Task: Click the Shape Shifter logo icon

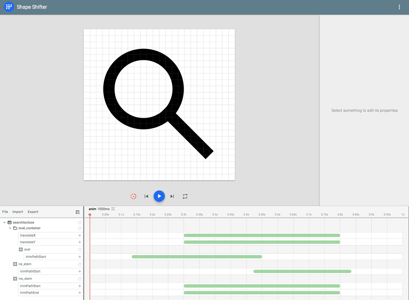Action: (x=9, y=7)
